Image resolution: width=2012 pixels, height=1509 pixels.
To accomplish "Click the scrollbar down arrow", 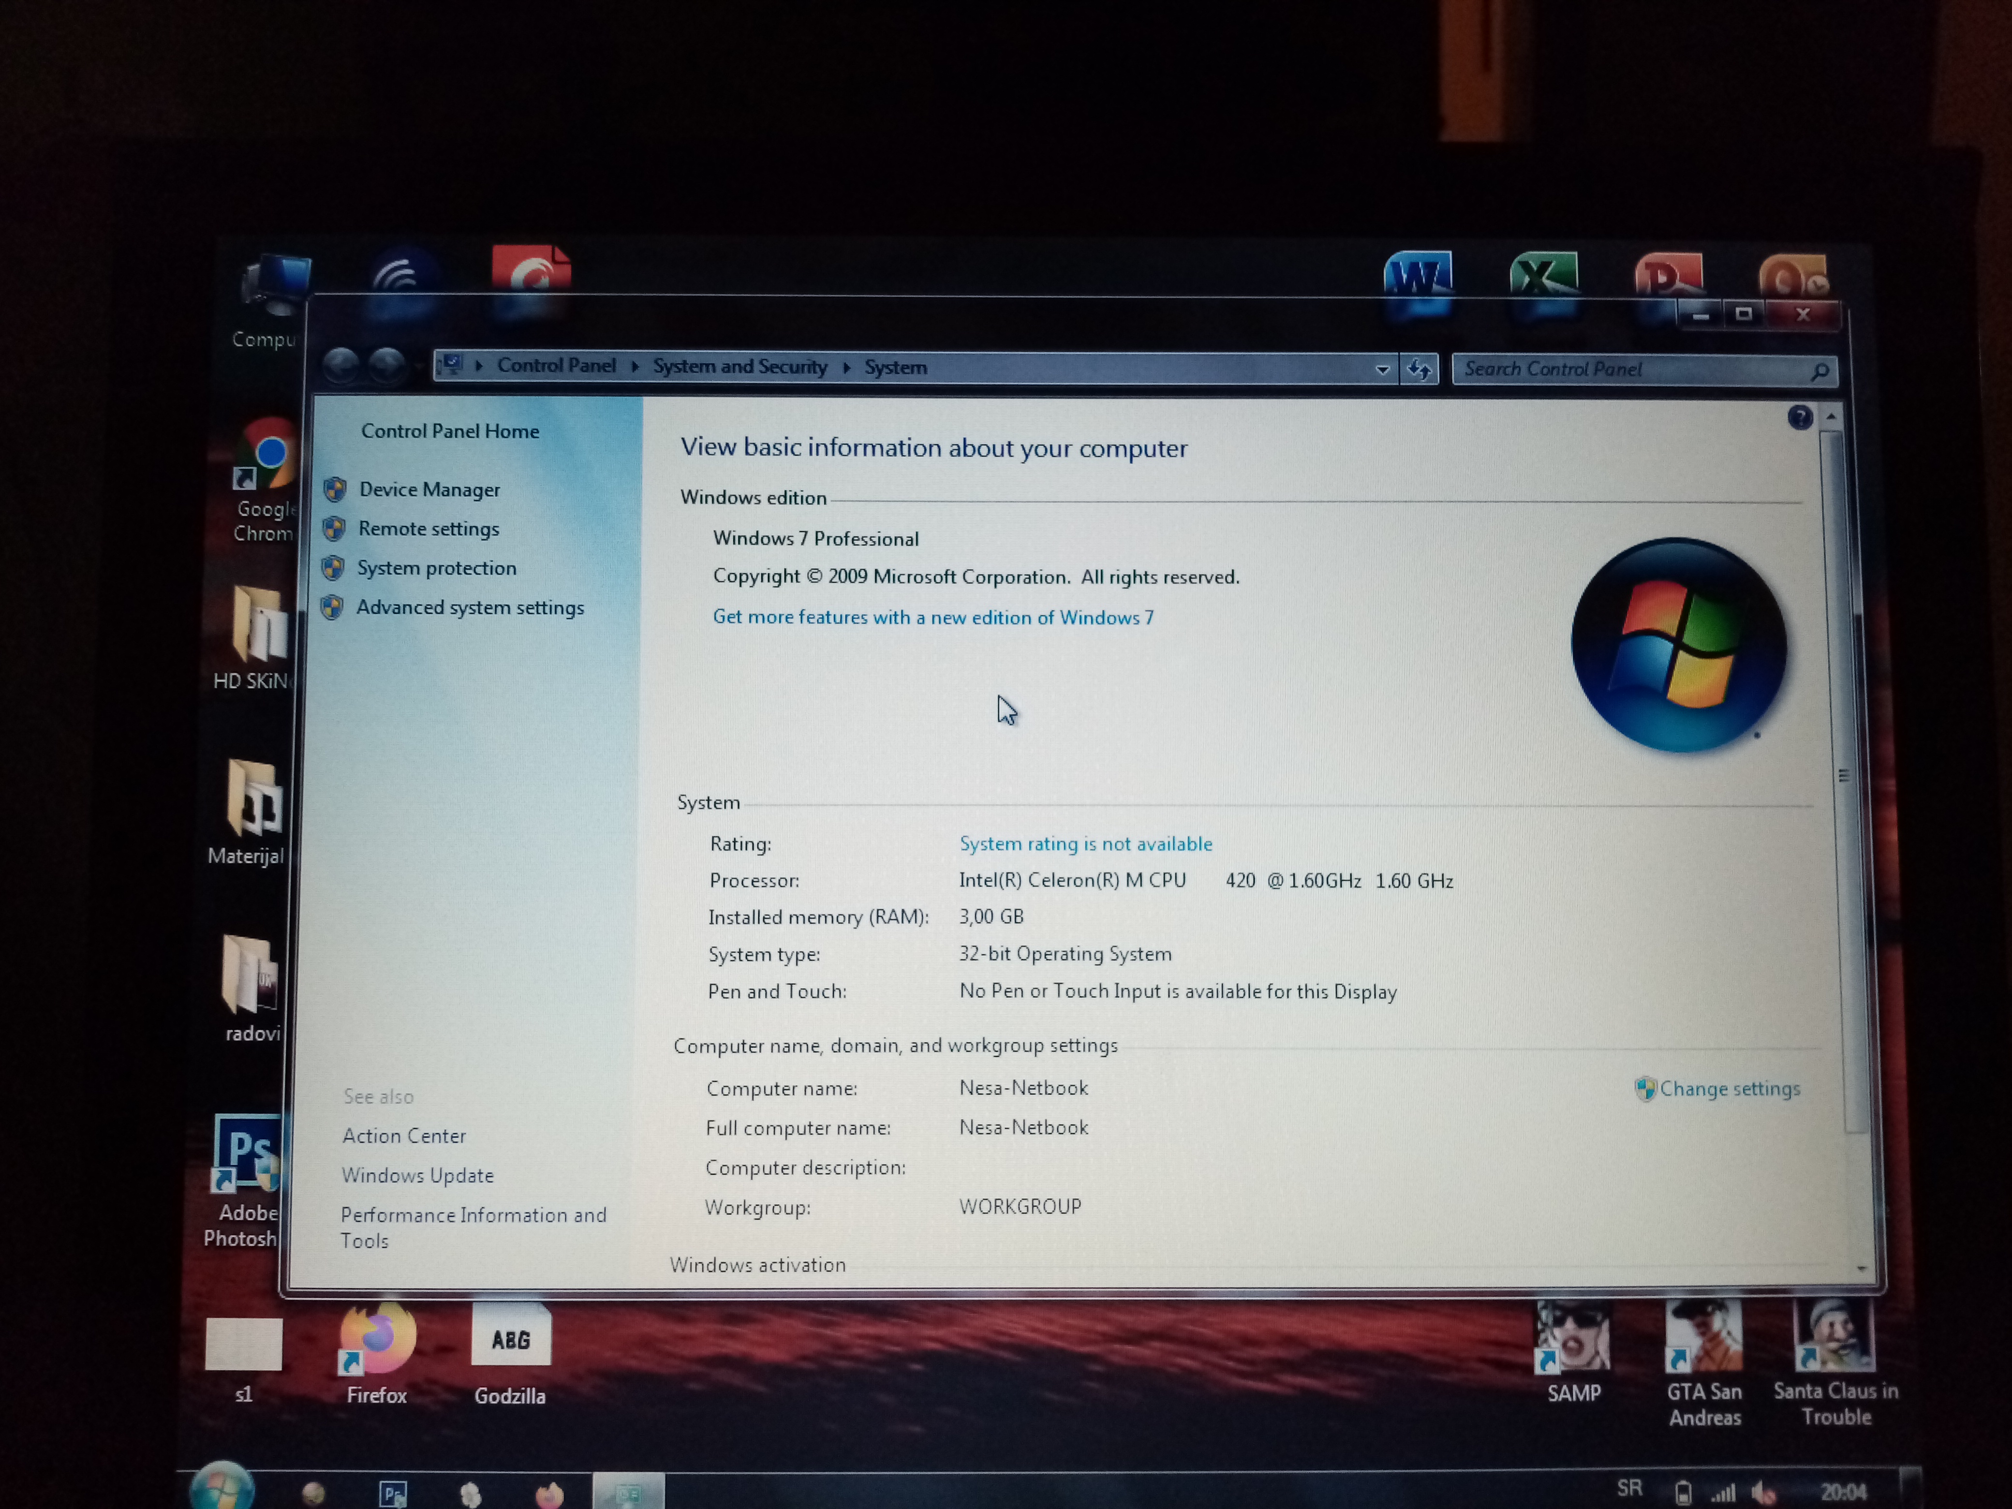I will [x=1861, y=1269].
